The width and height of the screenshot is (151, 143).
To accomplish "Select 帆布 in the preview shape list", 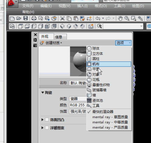I will point(109,64).
